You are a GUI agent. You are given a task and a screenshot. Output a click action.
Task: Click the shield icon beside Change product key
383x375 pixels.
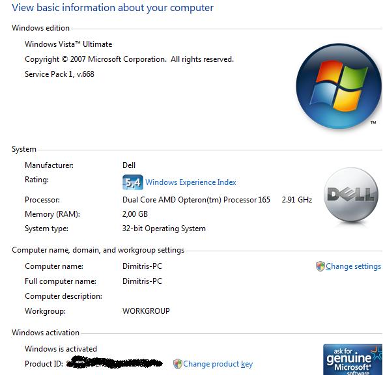[x=178, y=364]
